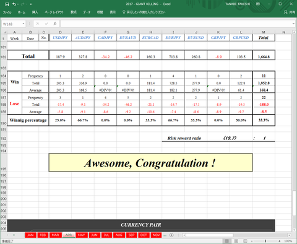
Task: Click the sheet tab scroll-left arrow
Action: tap(7, 235)
